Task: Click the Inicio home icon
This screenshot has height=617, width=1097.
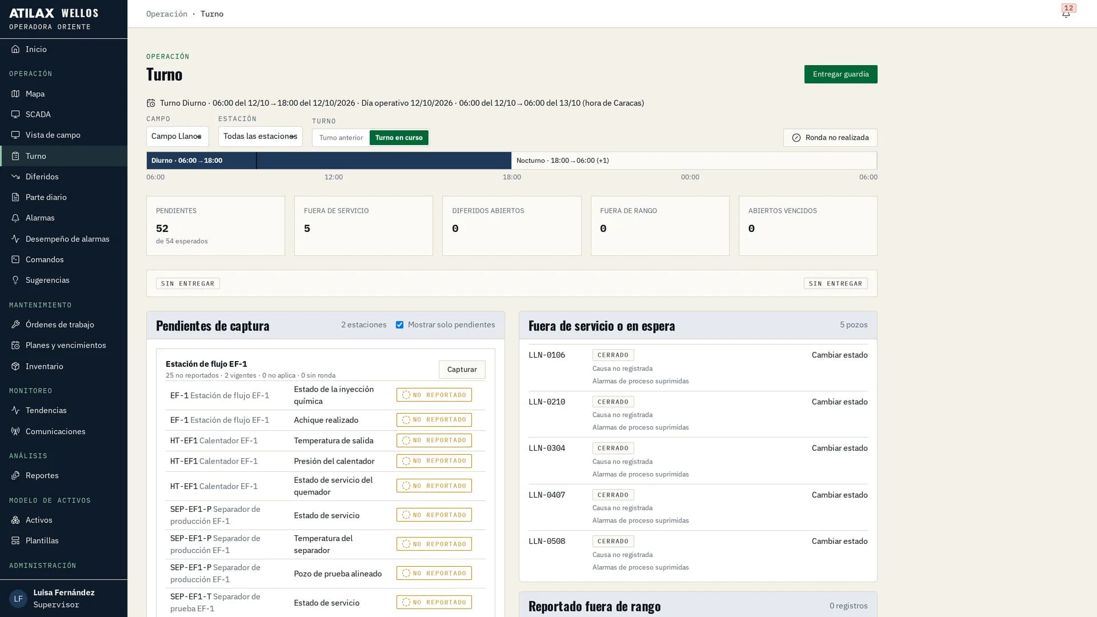Action: coord(15,49)
